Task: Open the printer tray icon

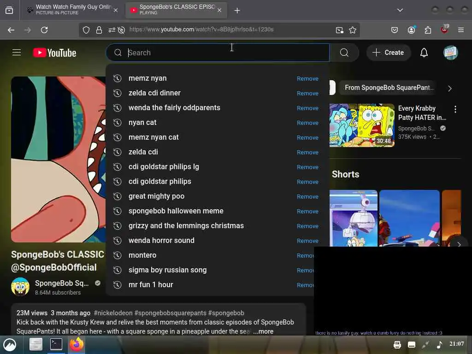Action: (x=397, y=345)
